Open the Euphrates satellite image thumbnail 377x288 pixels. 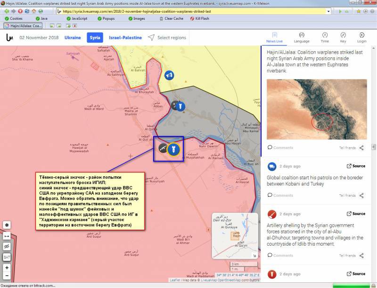(317, 109)
